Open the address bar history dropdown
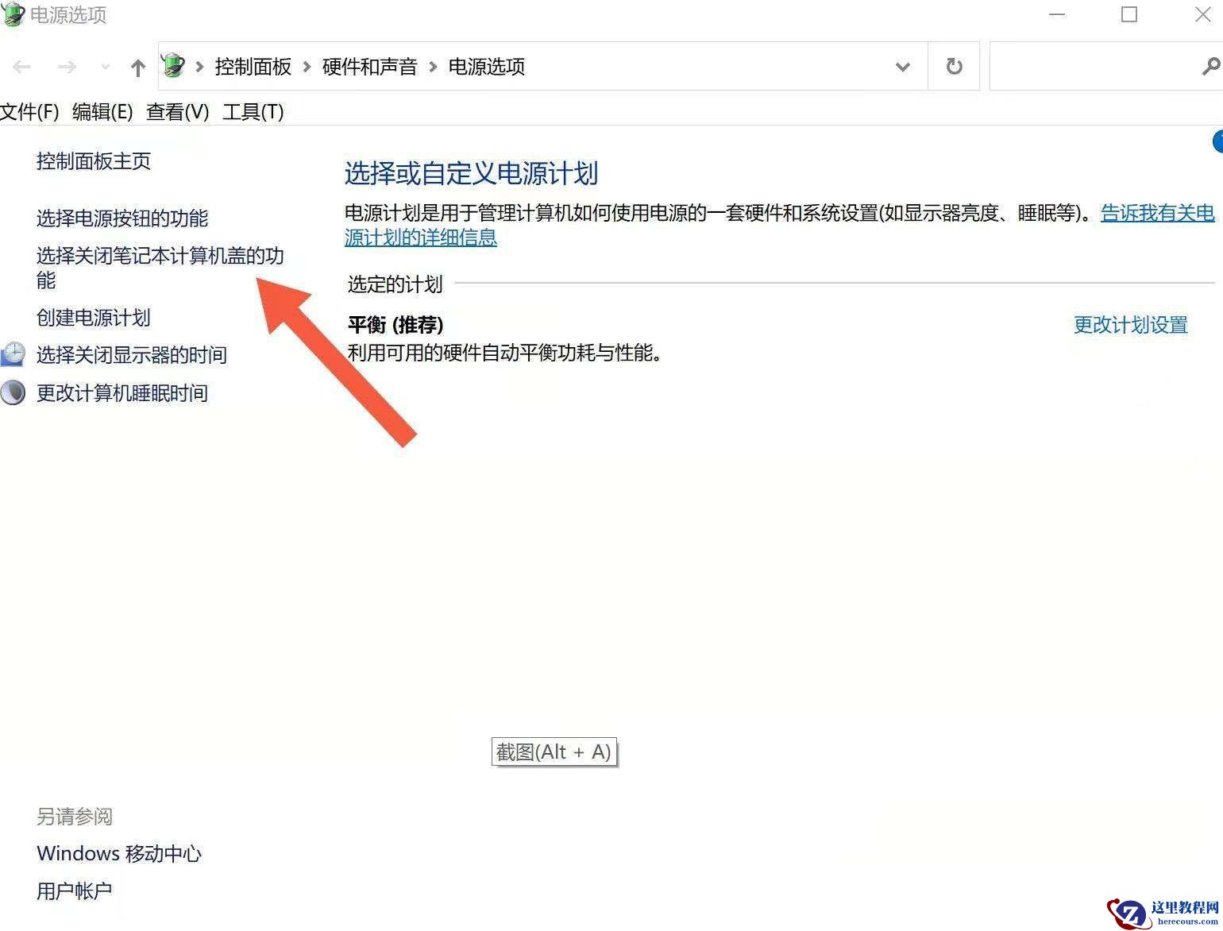1223x931 pixels. tap(902, 68)
